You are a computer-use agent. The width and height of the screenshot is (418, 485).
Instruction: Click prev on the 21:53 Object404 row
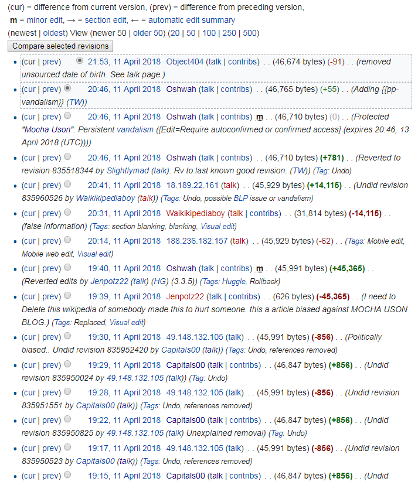point(50,62)
